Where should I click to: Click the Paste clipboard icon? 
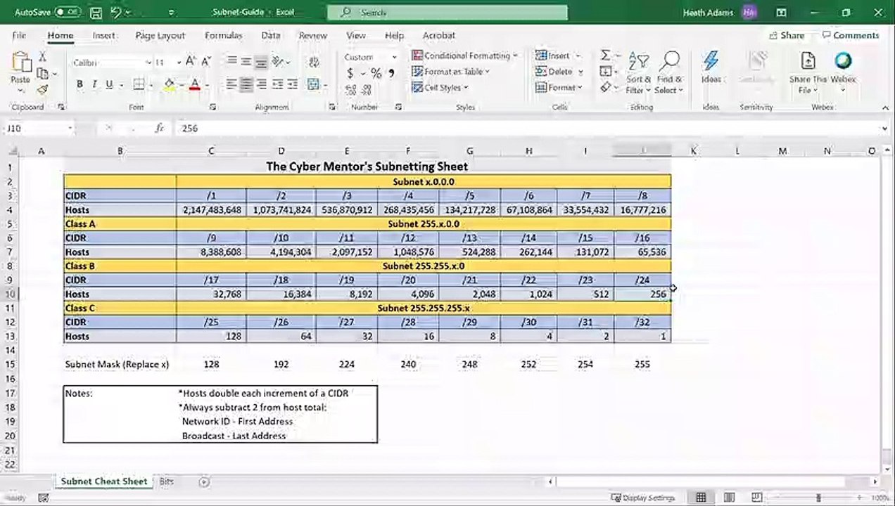click(21, 63)
